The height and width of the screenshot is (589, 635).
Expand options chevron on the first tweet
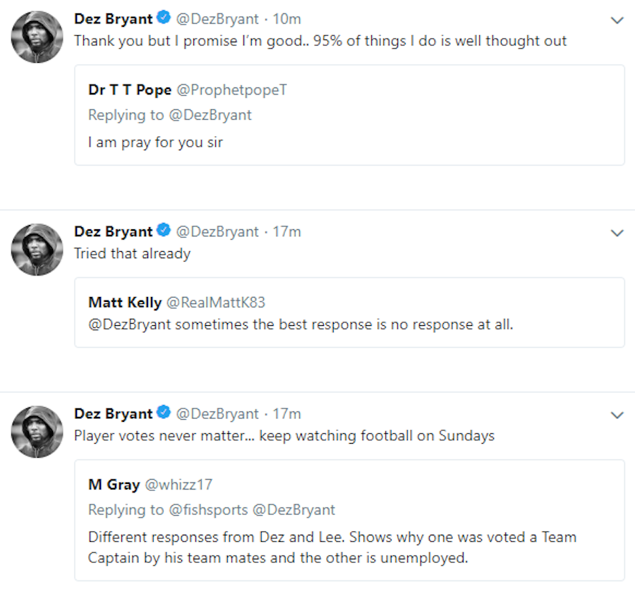pyautogui.click(x=617, y=20)
